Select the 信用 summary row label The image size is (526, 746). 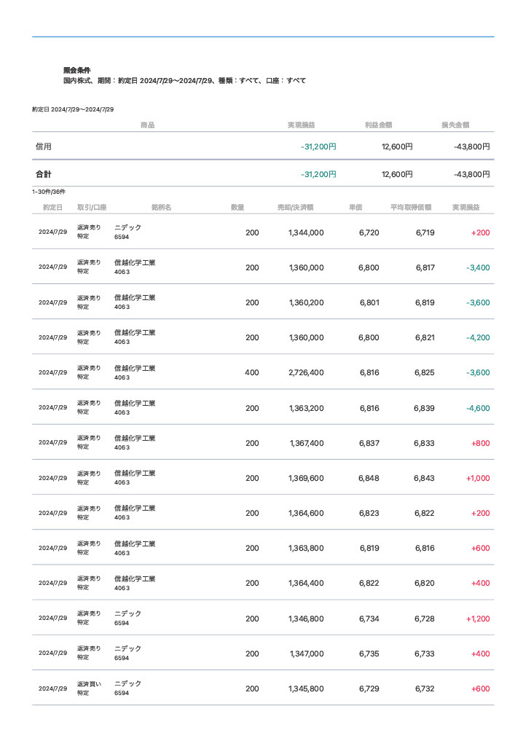(x=44, y=146)
